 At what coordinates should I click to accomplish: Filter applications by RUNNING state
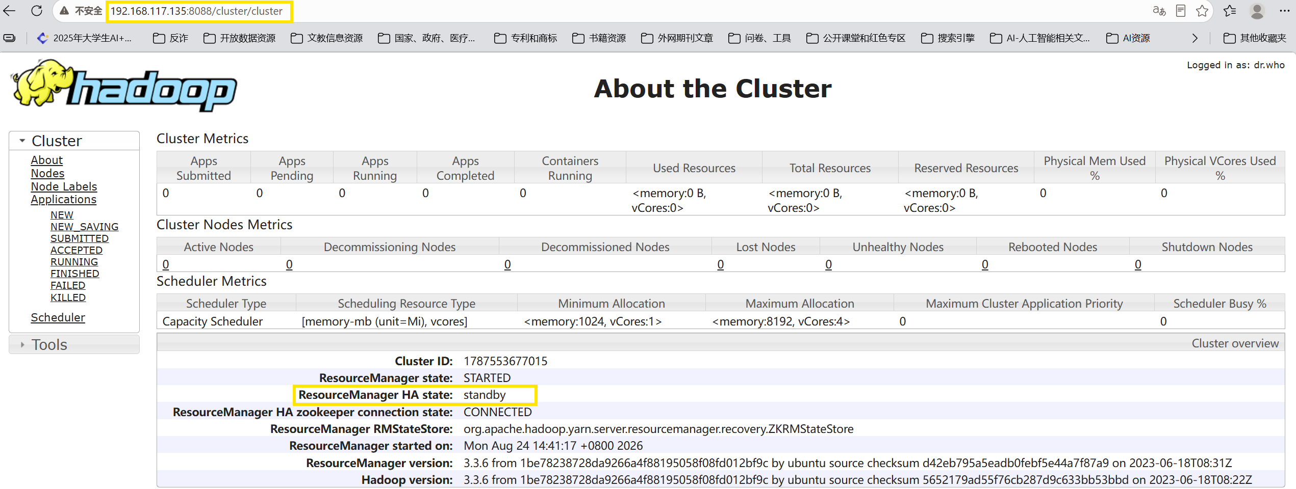tap(74, 262)
